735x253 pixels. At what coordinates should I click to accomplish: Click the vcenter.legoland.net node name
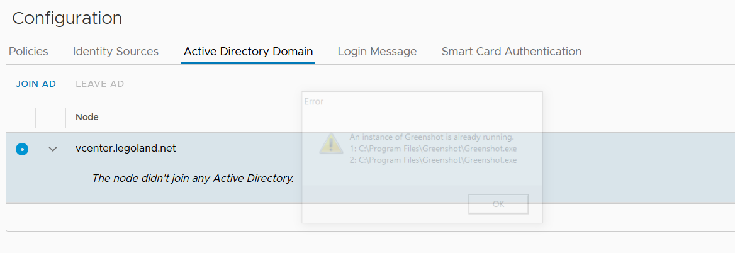(125, 149)
